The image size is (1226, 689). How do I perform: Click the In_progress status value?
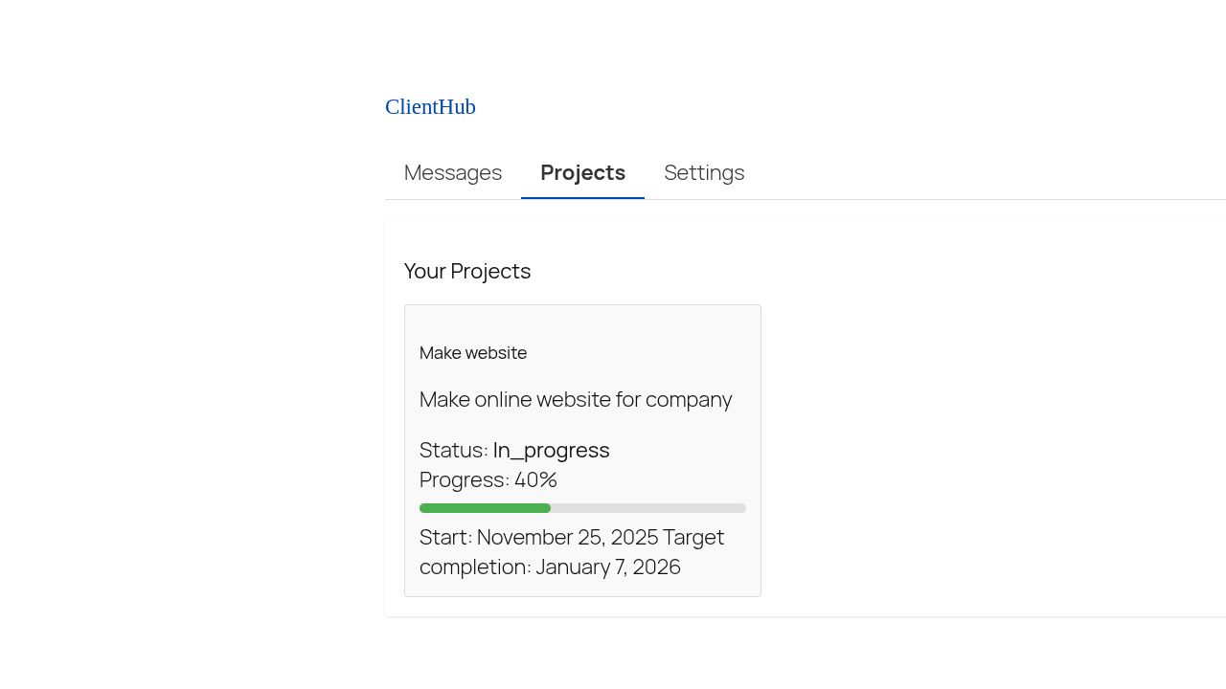tap(551, 451)
